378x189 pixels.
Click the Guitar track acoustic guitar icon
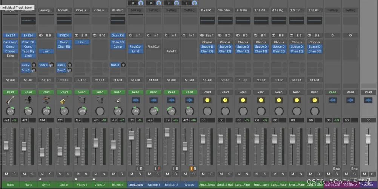64,100
